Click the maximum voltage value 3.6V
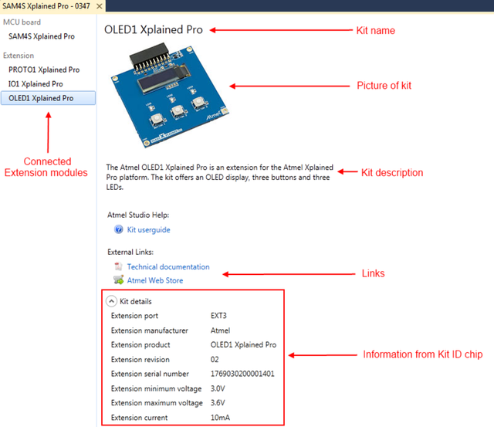494x427 pixels. tap(218, 403)
